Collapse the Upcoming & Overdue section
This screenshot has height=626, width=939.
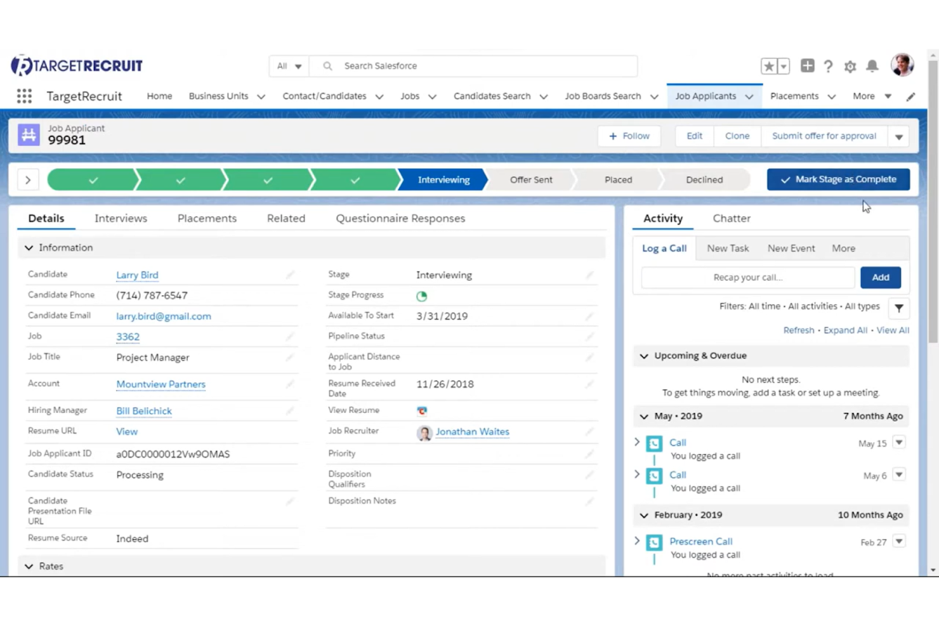point(644,356)
